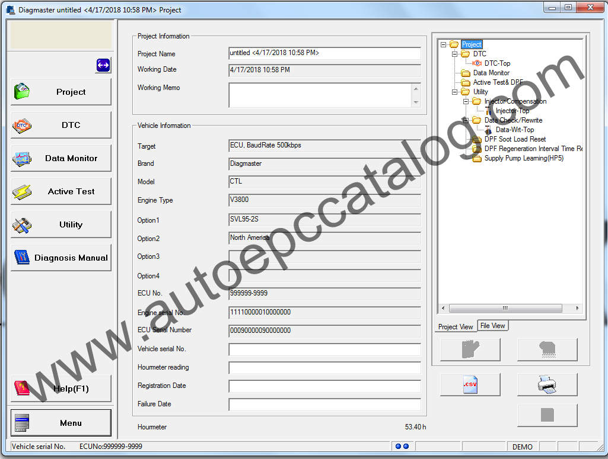Click the gray stop button below the printer
The image size is (608, 459).
tap(547, 415)
